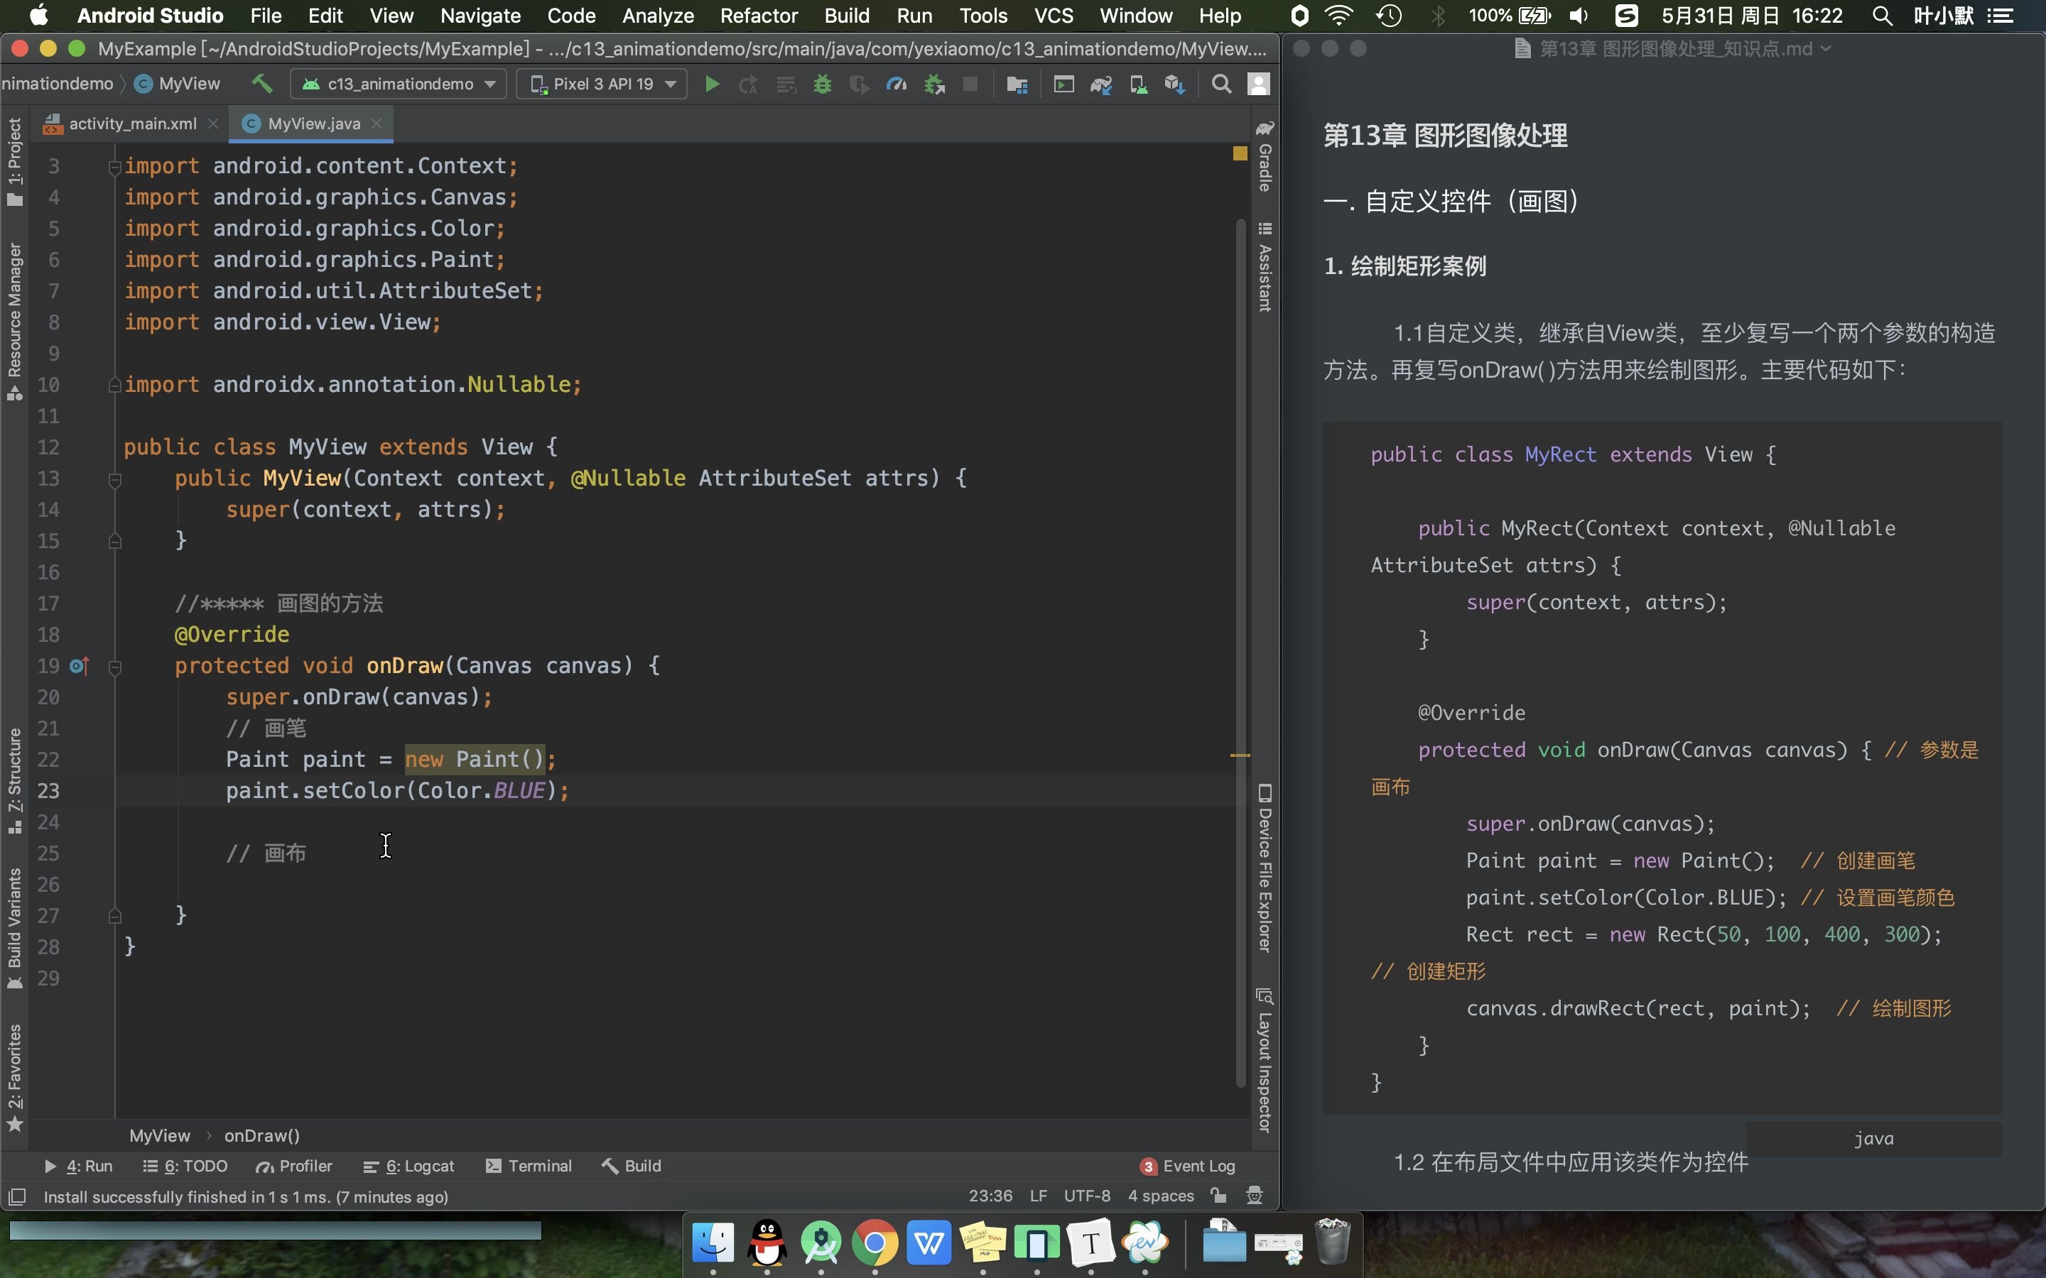Open the Profiler tool window
This screenshot has width=2046, height=1278.
(294, 1166)
